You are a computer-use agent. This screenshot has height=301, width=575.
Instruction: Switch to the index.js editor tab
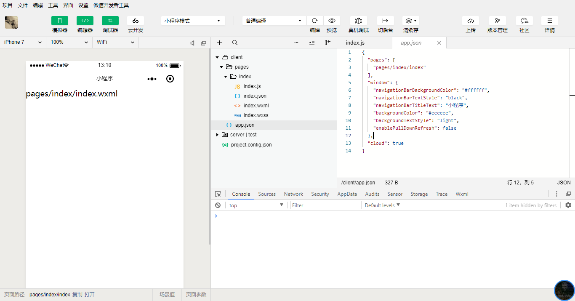pos(355,43)
